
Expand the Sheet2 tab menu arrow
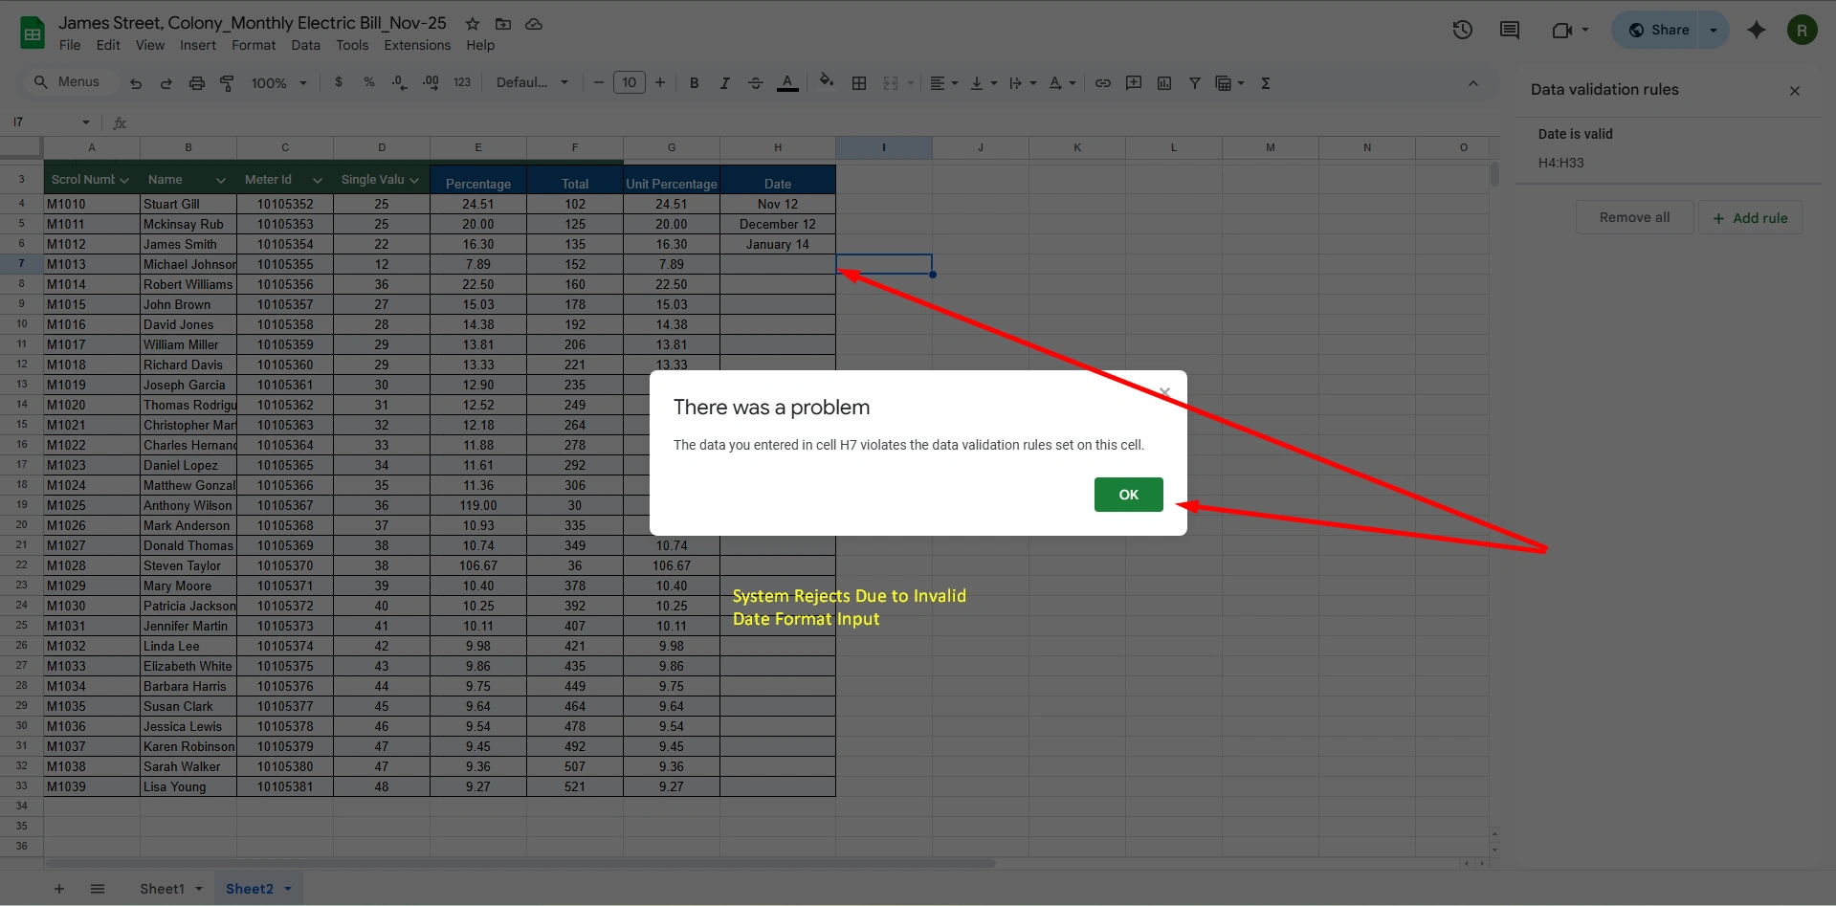[289, 888]
